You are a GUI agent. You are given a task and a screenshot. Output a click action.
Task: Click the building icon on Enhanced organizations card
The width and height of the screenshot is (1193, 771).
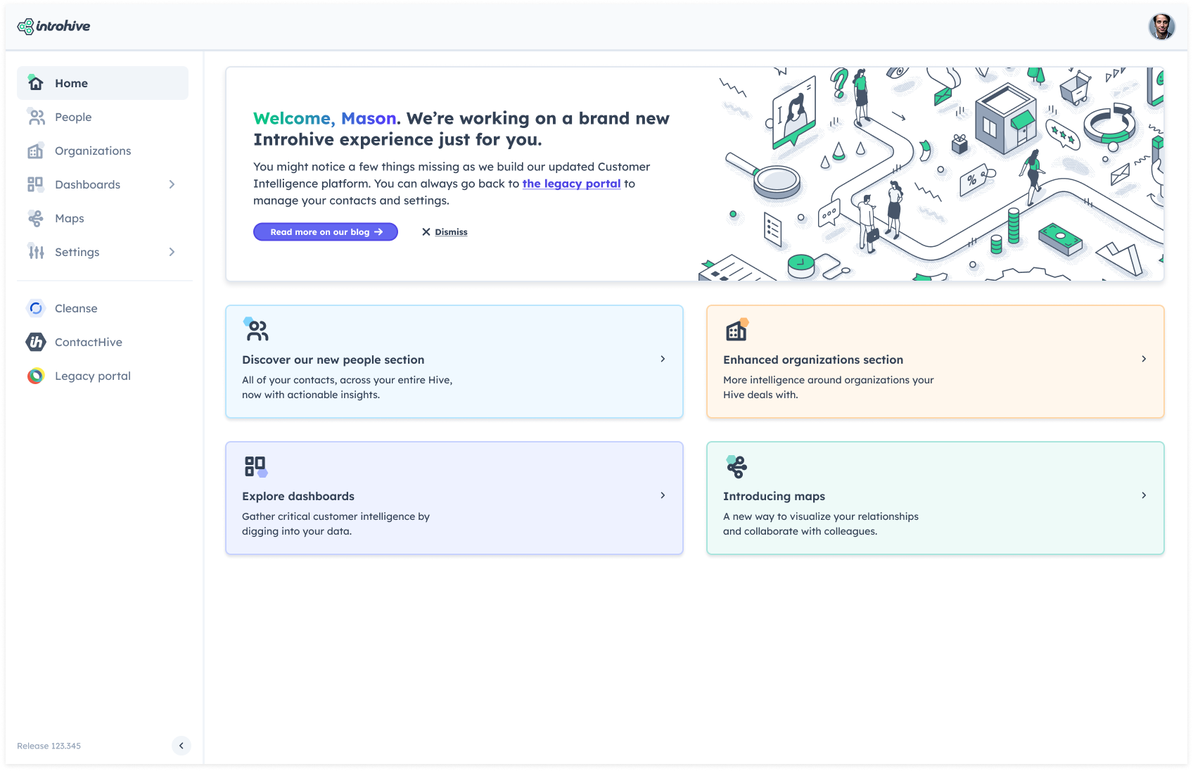click(737, 329)
